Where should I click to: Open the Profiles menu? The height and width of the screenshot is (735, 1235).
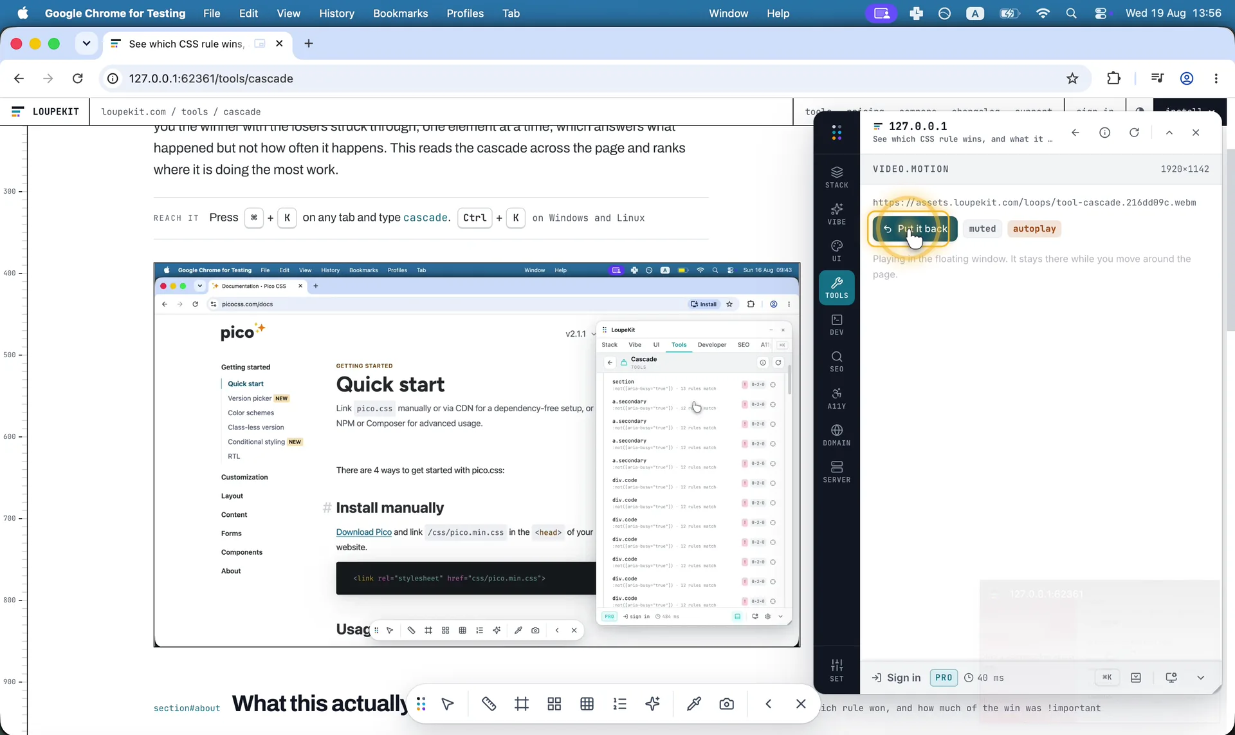pyautogui.click(x=465, y=13)
